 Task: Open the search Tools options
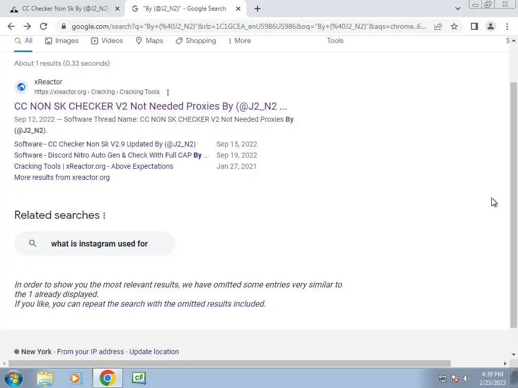tap(335, 41)
